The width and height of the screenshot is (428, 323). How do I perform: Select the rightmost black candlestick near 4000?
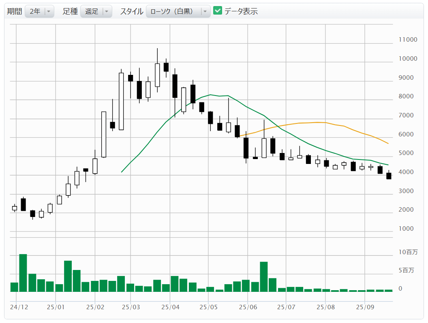coord(389,176)
